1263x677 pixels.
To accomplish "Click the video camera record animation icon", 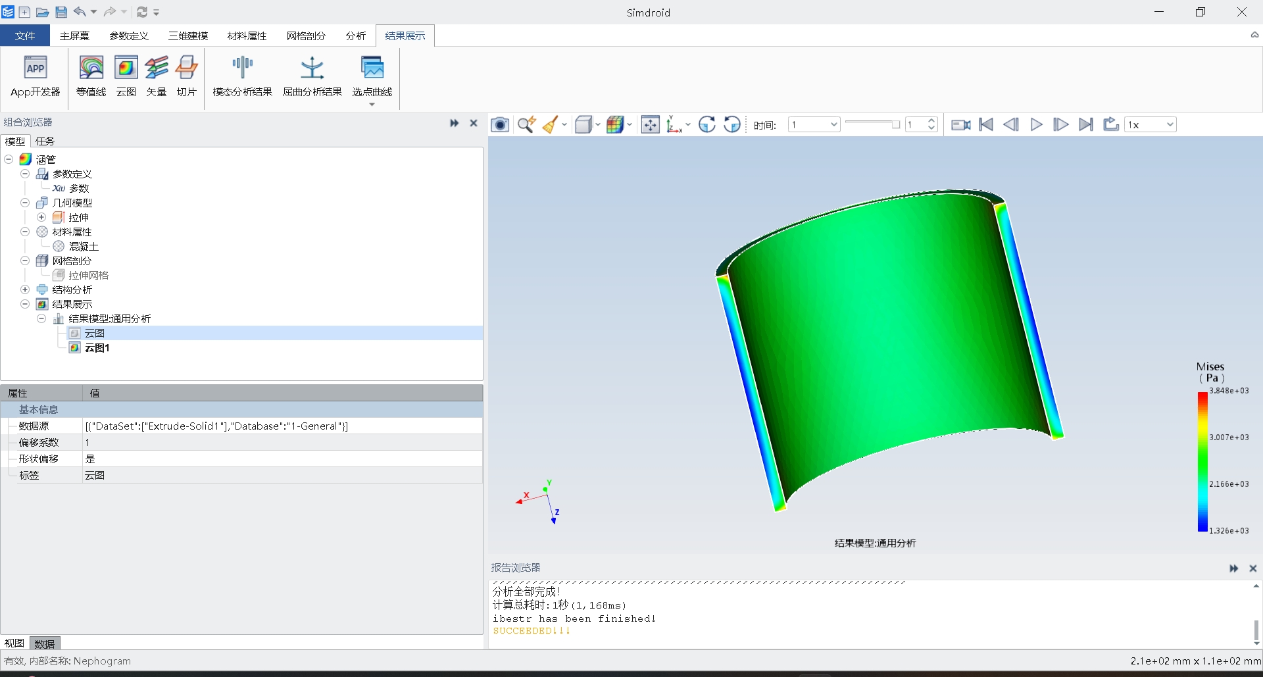I will (x=961, y=124).
